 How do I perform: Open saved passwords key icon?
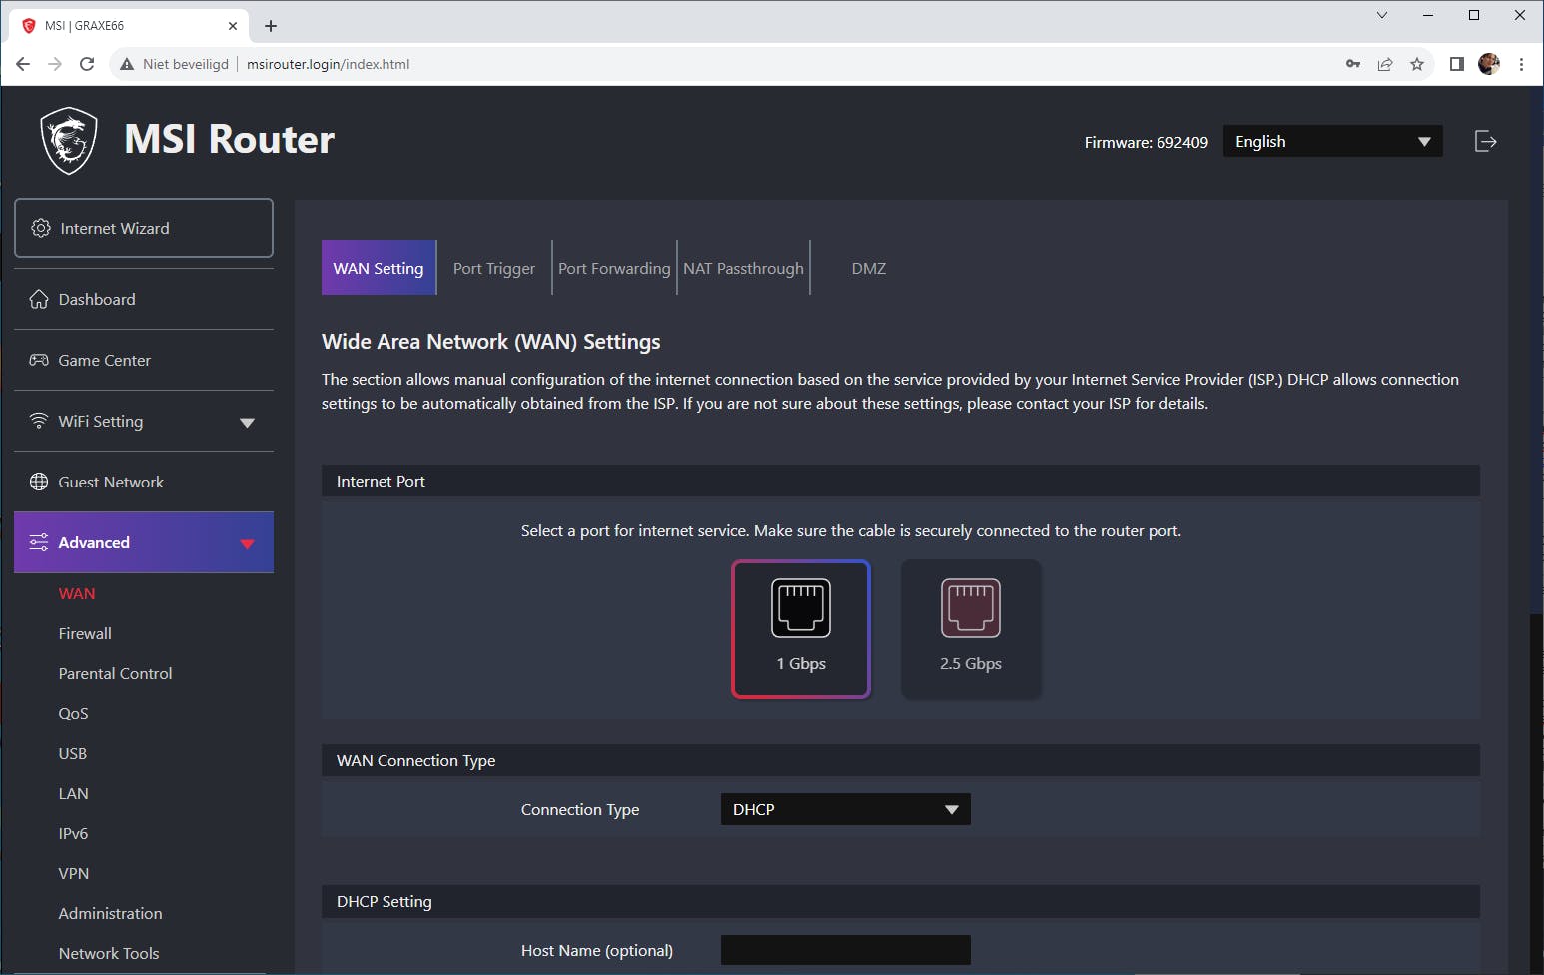1353,64
